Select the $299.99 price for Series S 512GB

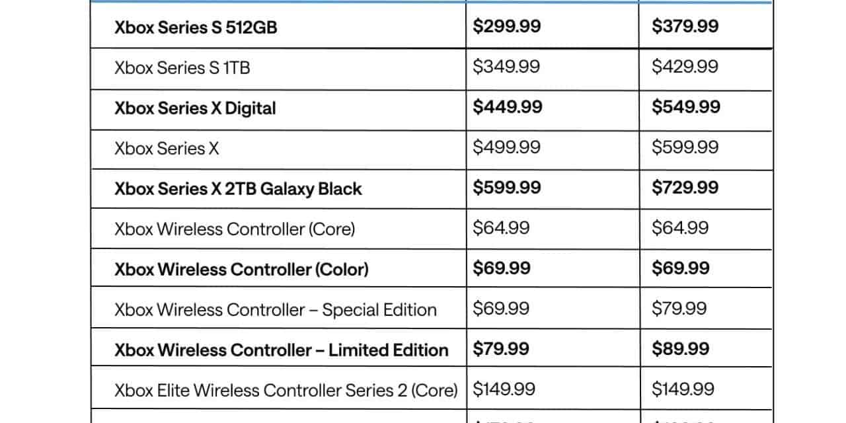click(507, 26)
